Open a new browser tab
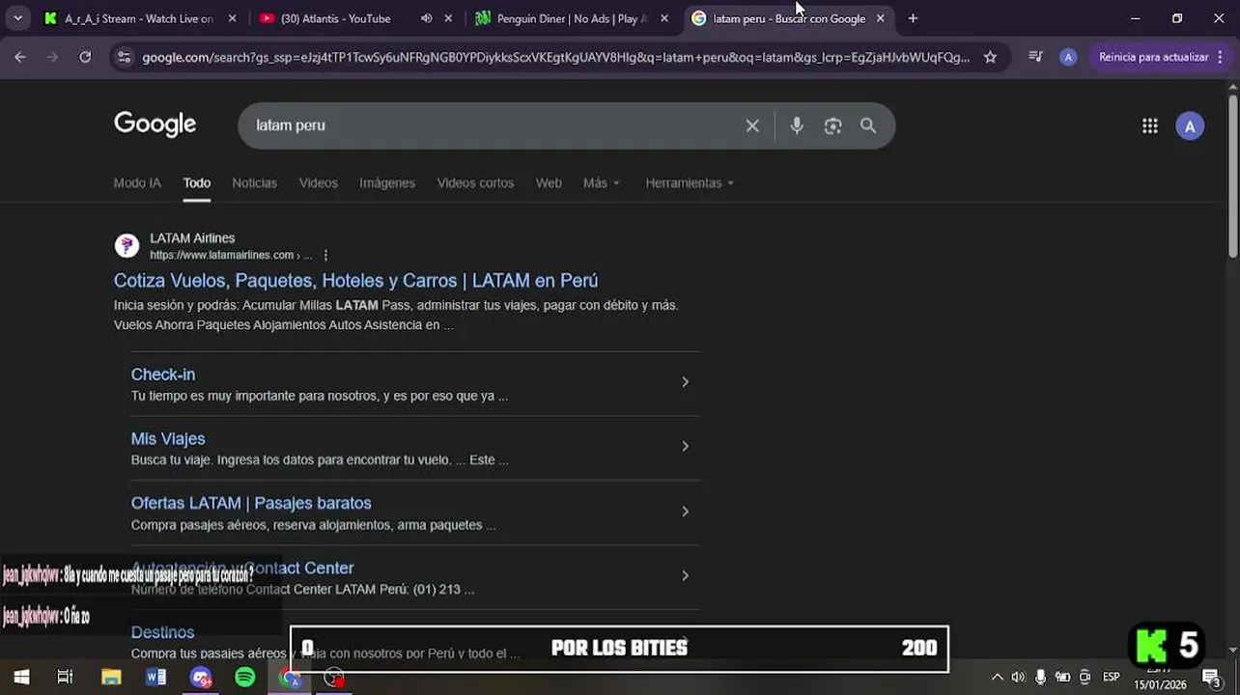 coord(913,18)
